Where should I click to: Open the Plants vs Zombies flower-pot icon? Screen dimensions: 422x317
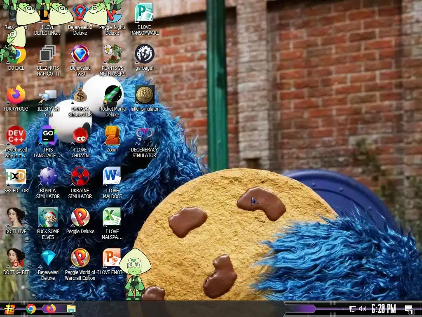pos(113,54)
